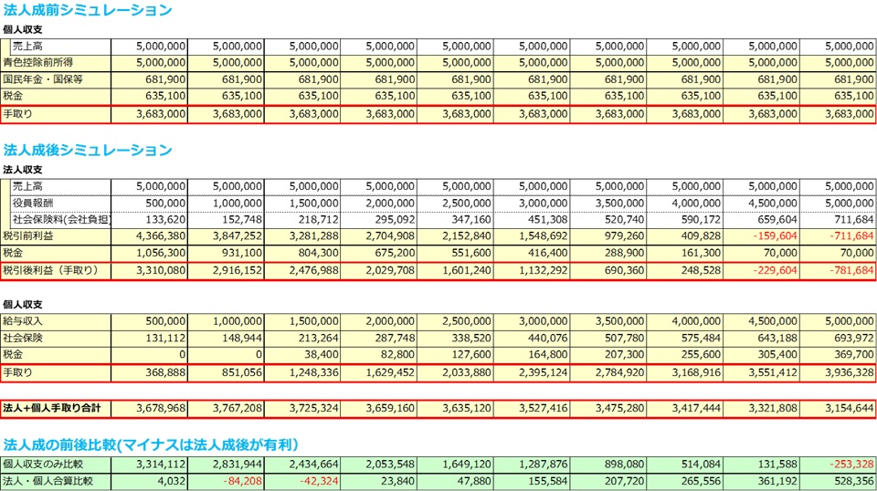Click the 役員報酬 cell showing 2,000,000

(378, 203)
